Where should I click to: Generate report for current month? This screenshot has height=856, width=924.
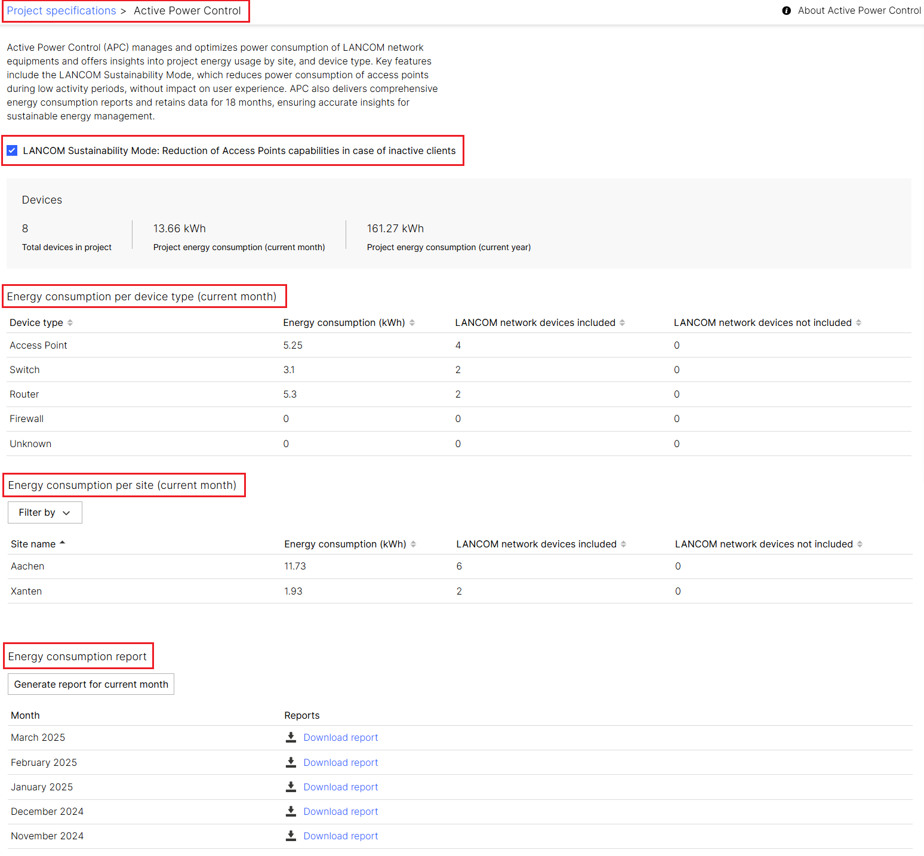[91, 685]
